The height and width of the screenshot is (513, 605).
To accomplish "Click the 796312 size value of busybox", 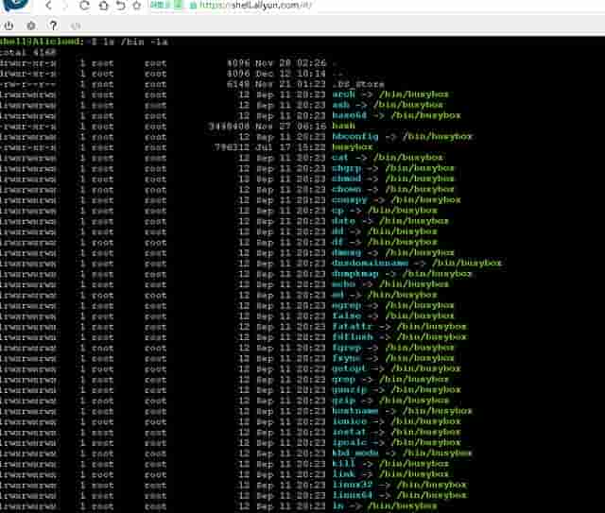I will 232,147.
